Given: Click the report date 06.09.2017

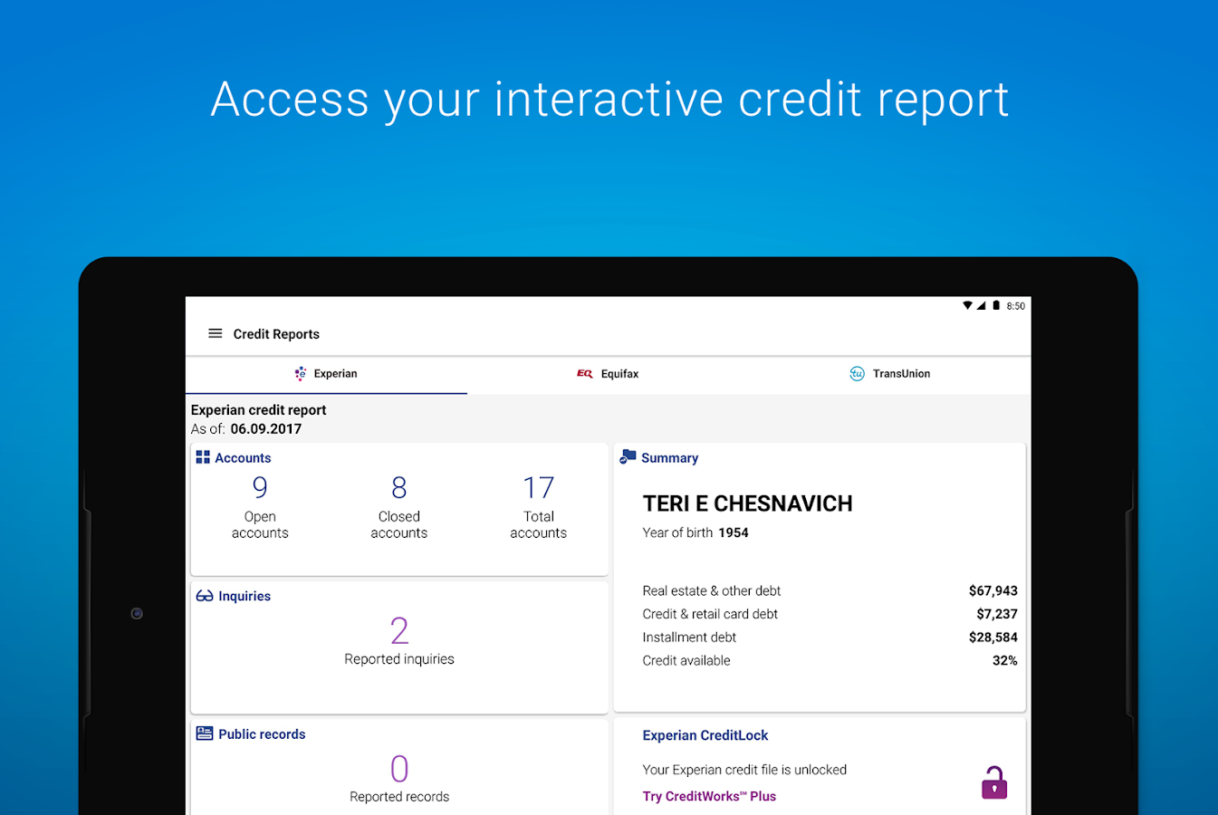Looking at the screenshot, I should (x=266, y=429).
